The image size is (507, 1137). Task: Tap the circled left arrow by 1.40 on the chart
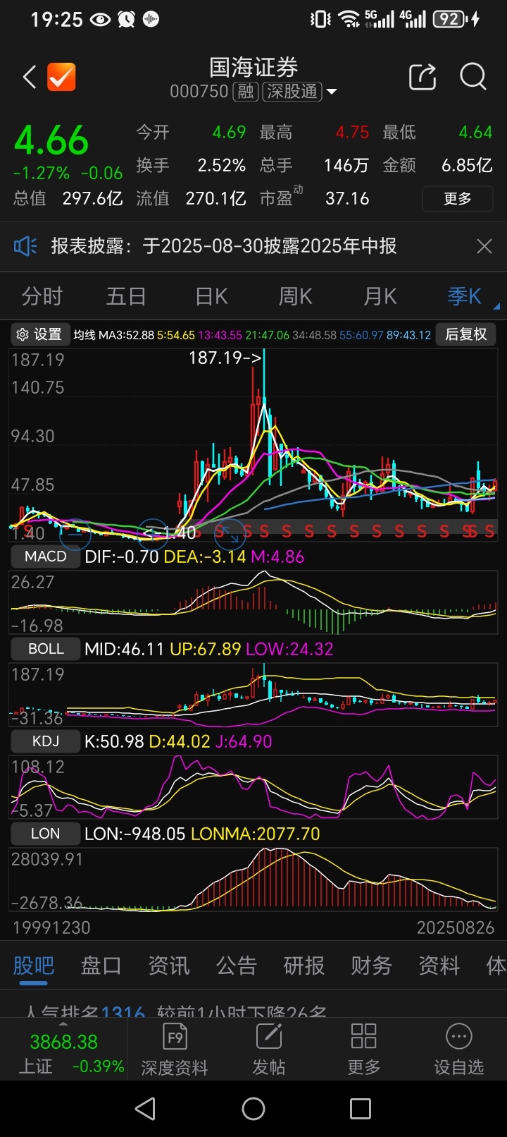click(x=151, y=534)
